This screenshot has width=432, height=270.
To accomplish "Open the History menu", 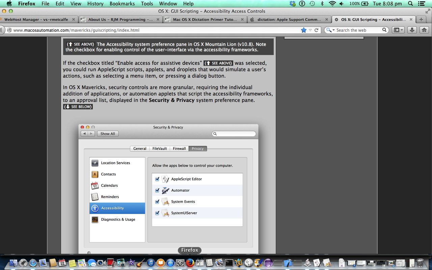I will click(96, 4).
